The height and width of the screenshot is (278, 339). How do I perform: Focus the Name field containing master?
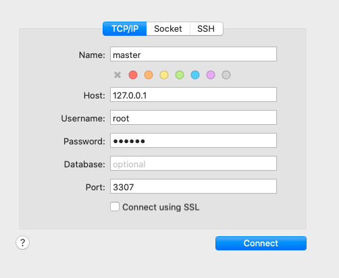pos(193,54)
